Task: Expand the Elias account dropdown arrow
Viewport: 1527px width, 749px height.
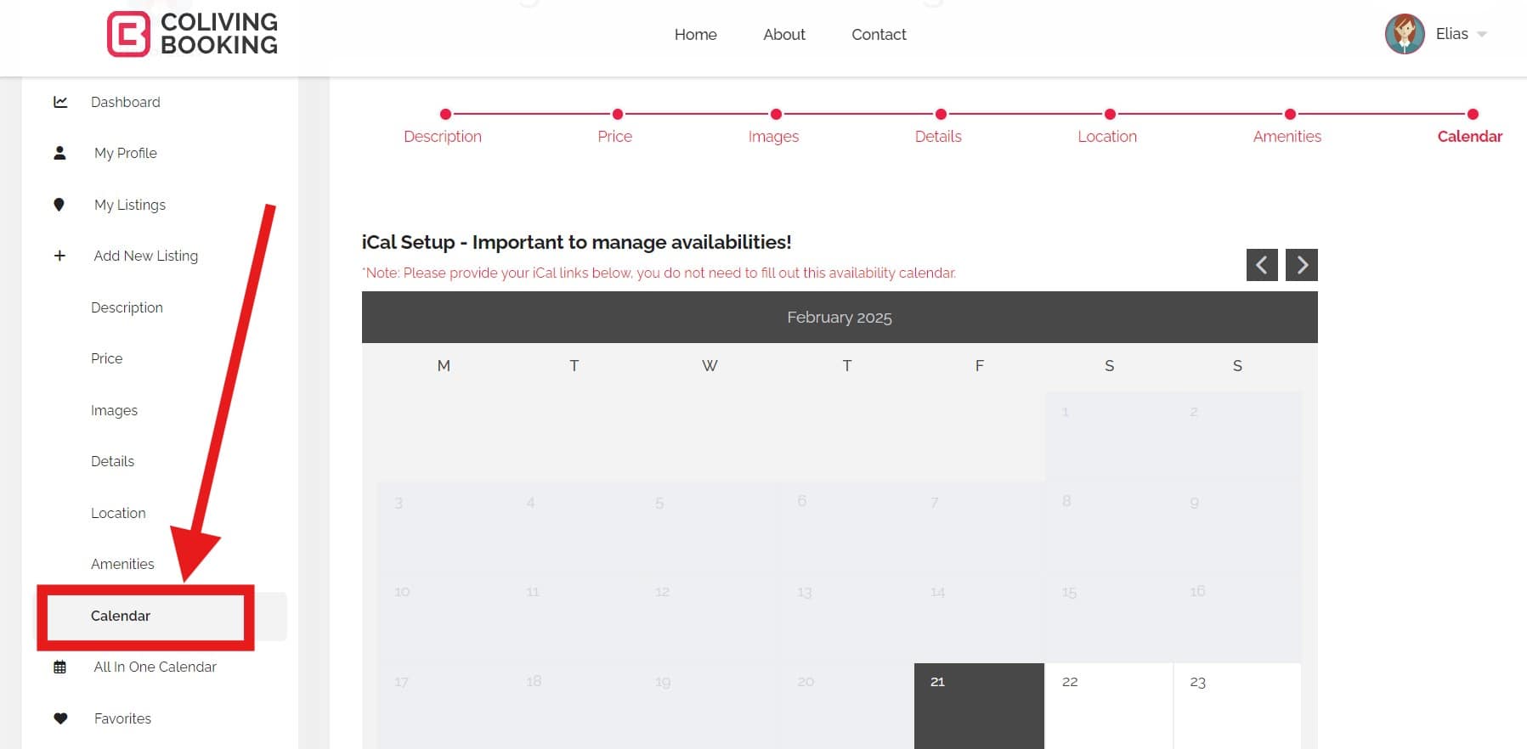Action: tap(1482, 35)
